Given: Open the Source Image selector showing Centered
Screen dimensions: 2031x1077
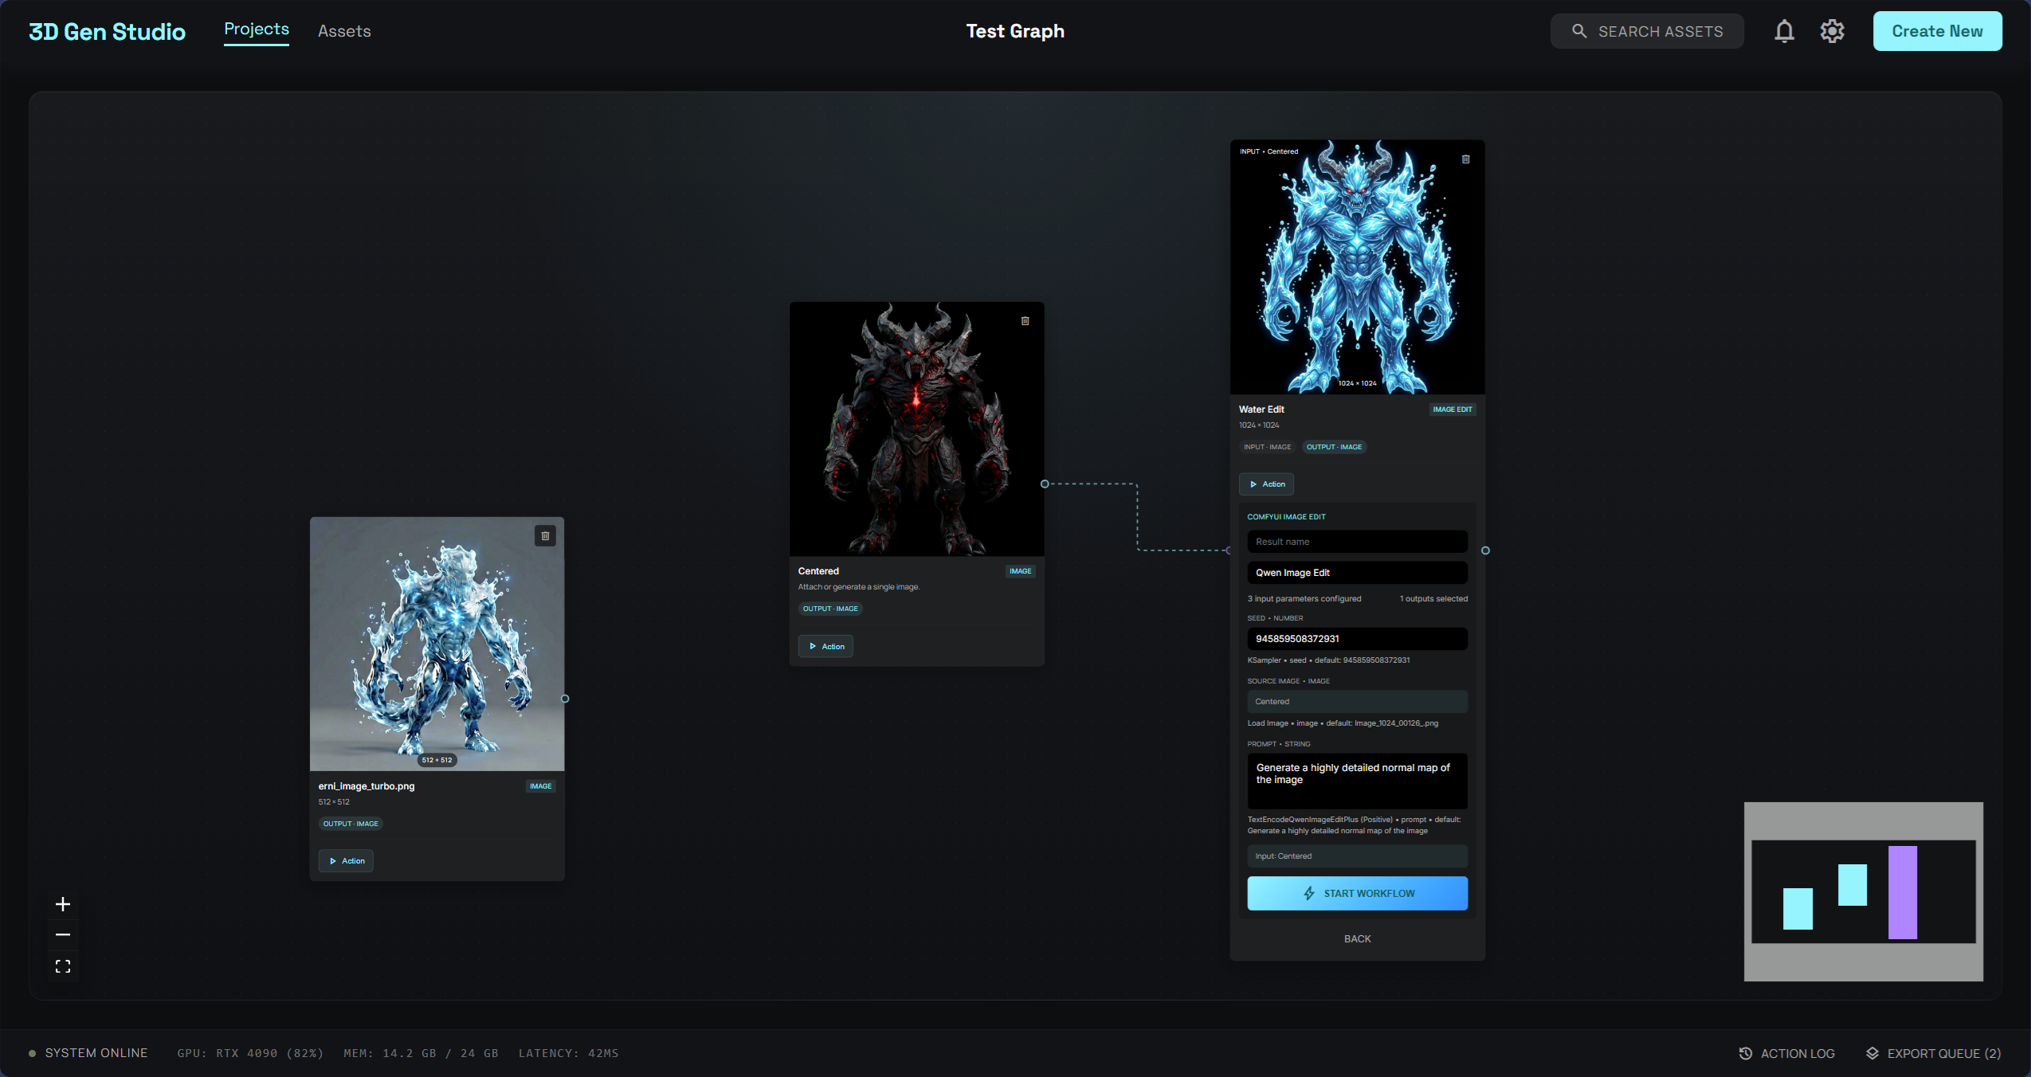Looking at the screenshot, I should tap(1356, 701).
